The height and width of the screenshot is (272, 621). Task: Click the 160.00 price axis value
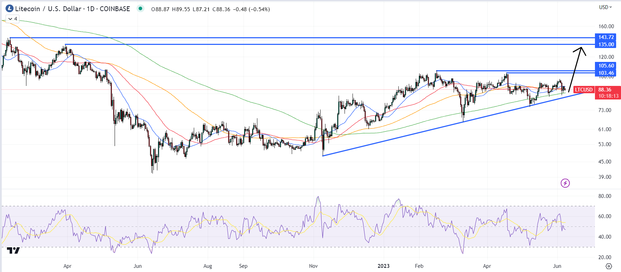coord(606,26)
